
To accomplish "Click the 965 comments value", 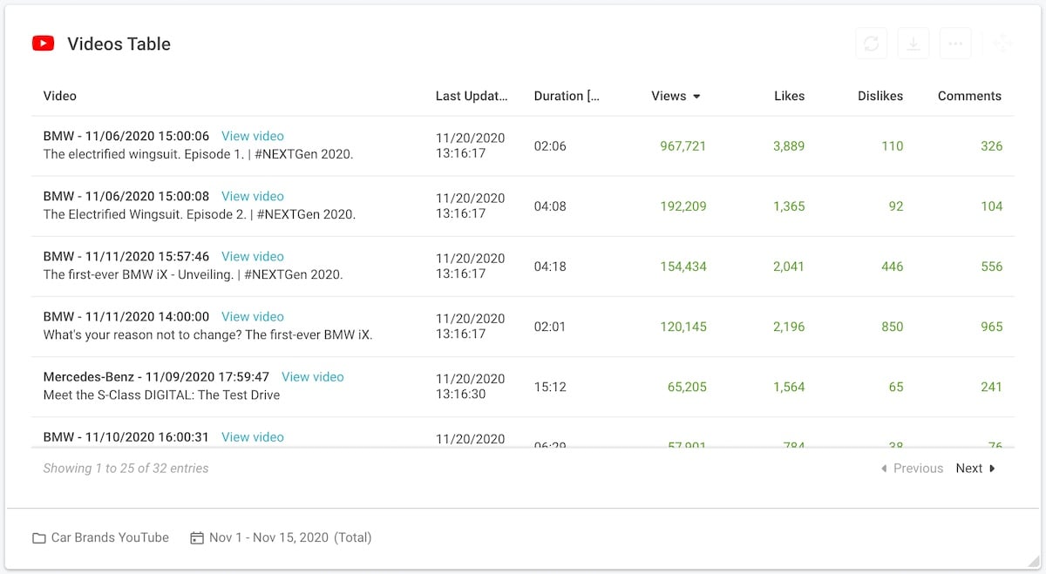I will click(991, 326).
